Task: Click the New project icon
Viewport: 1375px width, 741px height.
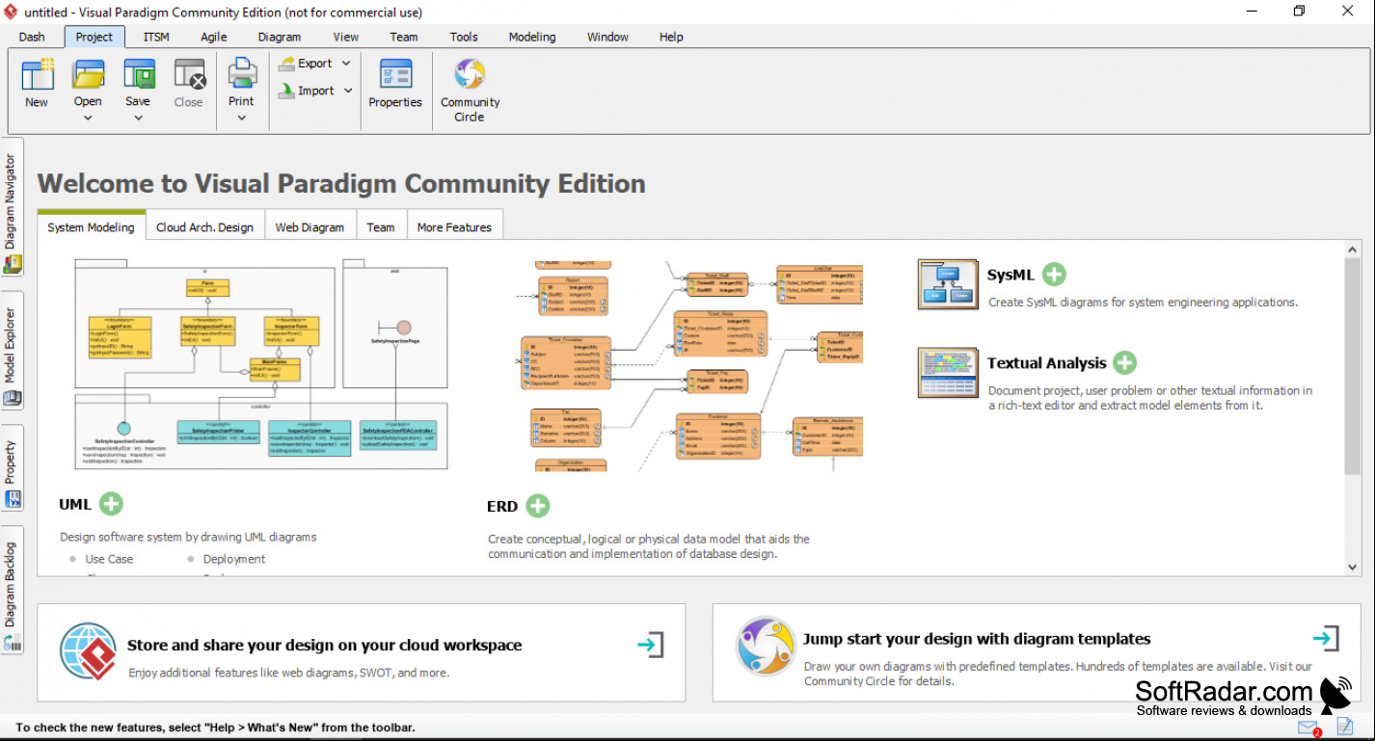Action: (x=37, y=75)
